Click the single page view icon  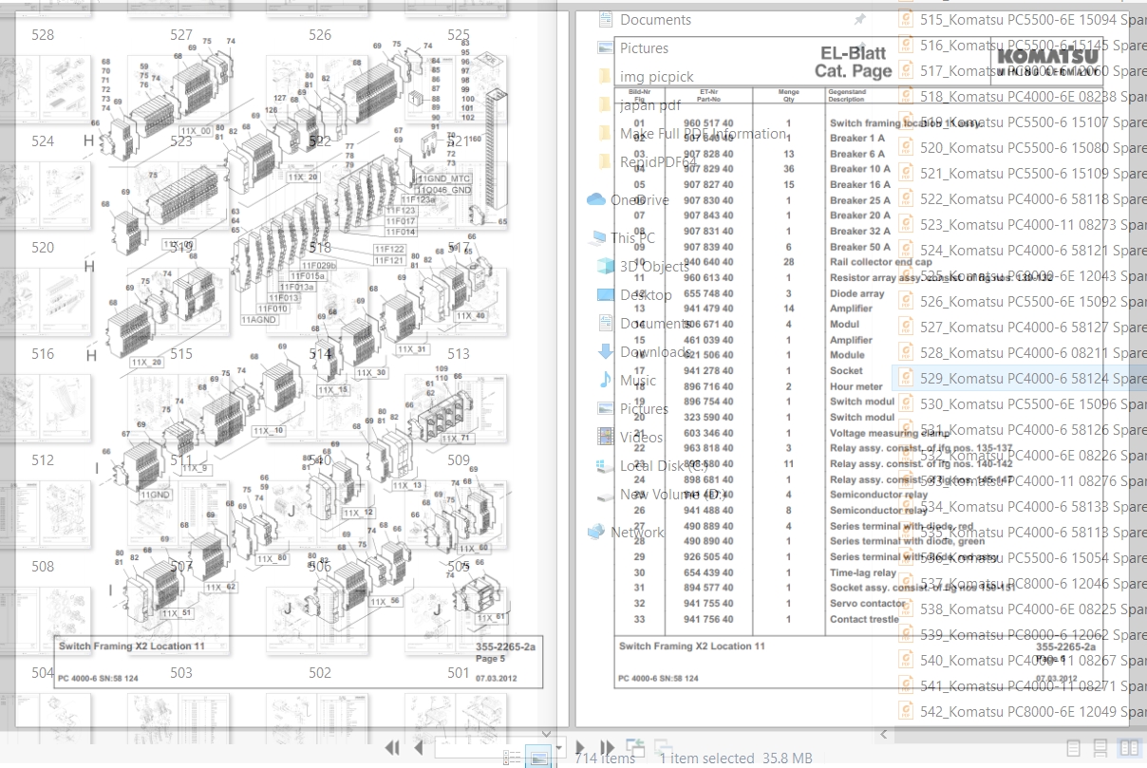(1074, 748)
